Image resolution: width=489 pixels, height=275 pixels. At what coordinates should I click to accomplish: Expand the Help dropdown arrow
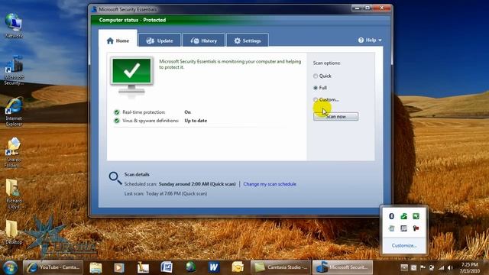click(x=380, y=40)
